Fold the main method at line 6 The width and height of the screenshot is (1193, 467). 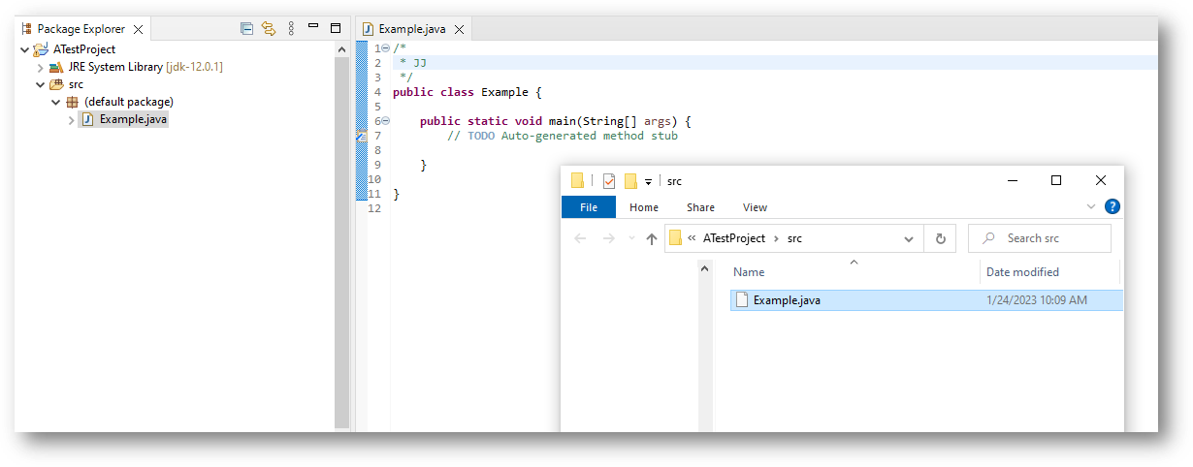pyautogui.click(x=385, y=121)
